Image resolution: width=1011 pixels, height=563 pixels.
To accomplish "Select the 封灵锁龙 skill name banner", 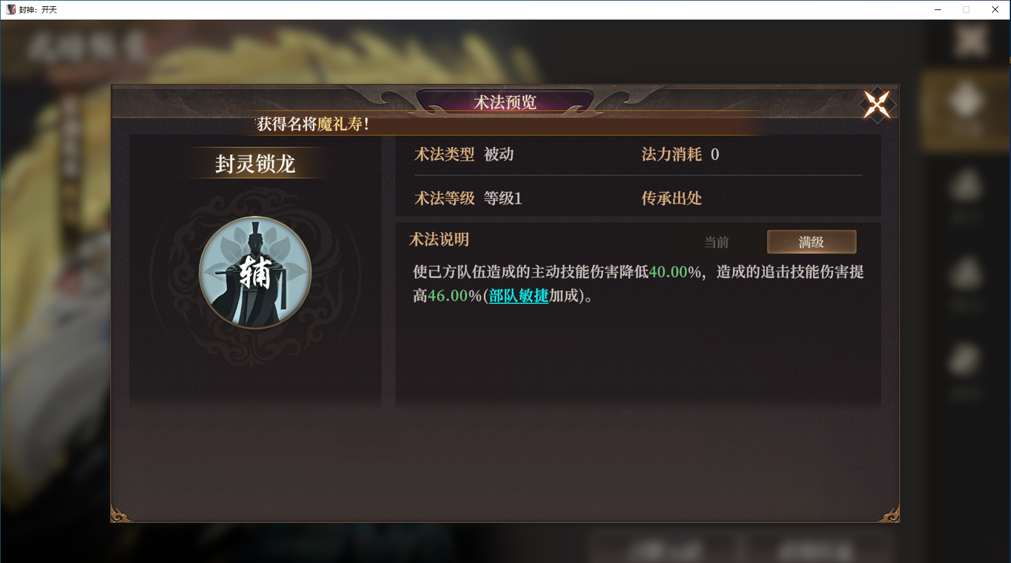I will coord(255,164).
